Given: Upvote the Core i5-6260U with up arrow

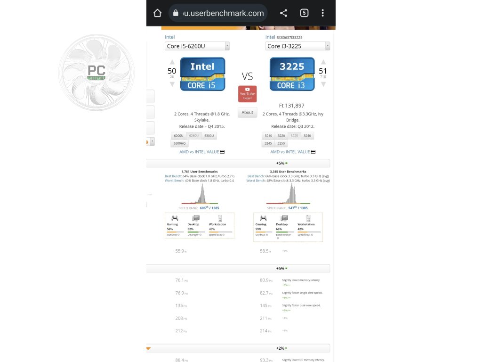Looking at the screenshot, I should coord(172,62).
